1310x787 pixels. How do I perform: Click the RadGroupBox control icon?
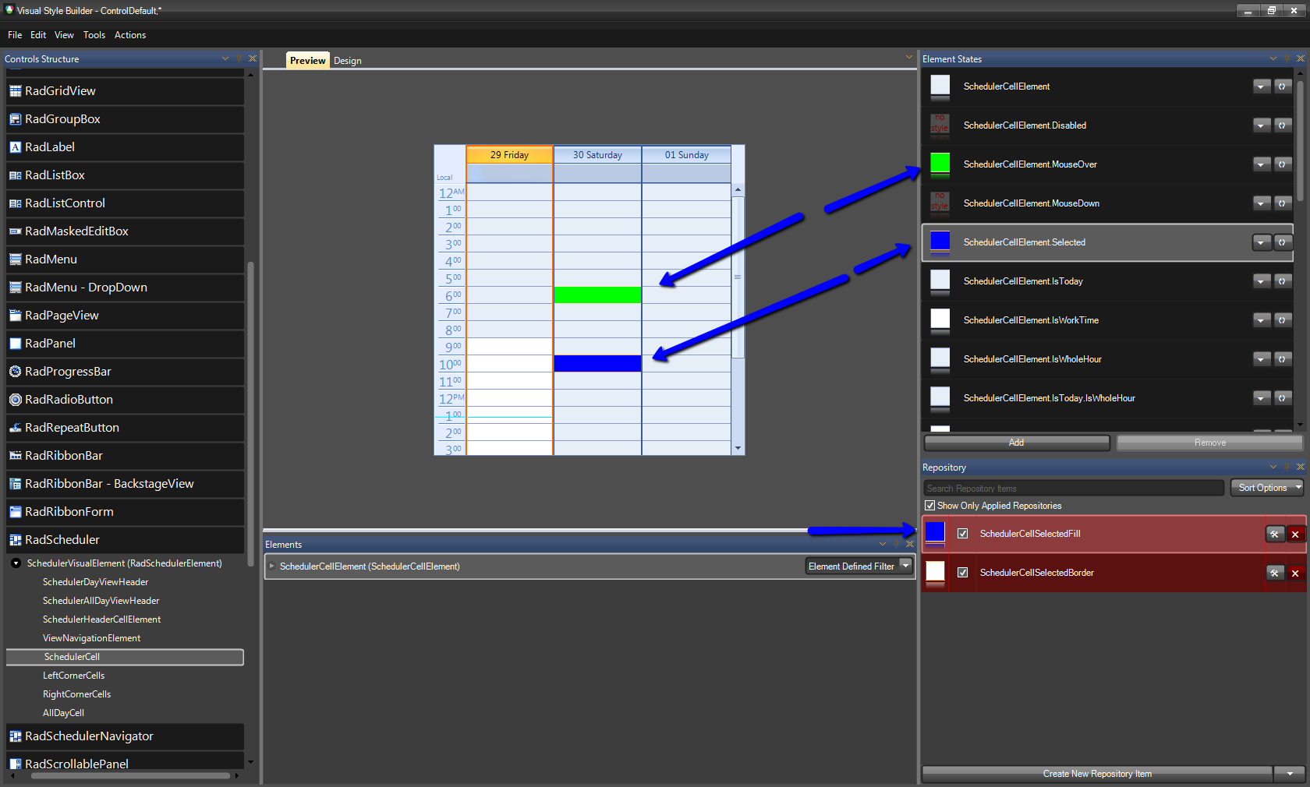click(x=15, y=119)
